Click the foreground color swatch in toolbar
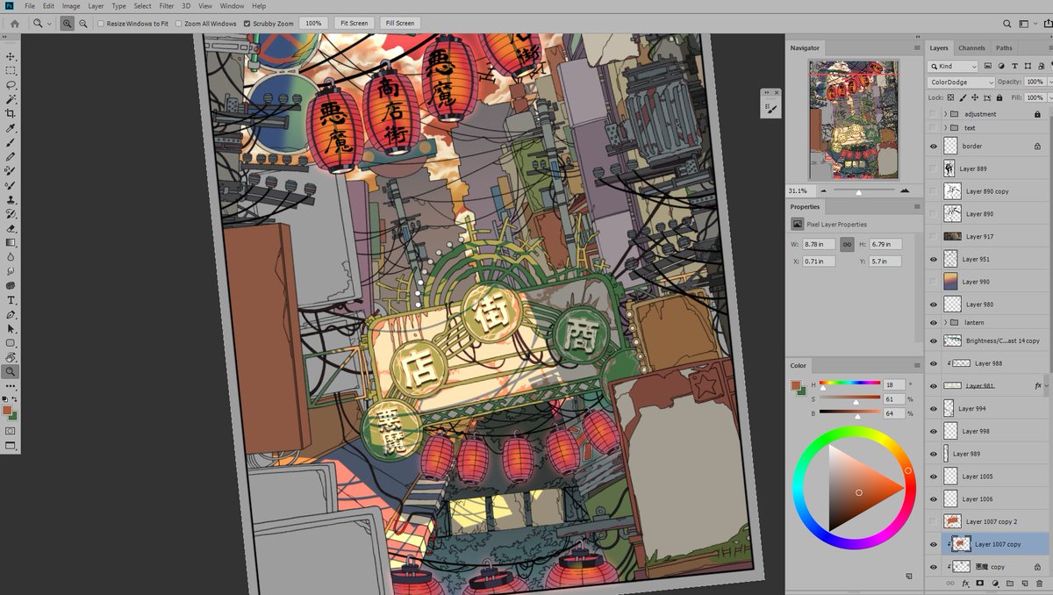This screenshot has height=595, width=1053. click(8, 411)
